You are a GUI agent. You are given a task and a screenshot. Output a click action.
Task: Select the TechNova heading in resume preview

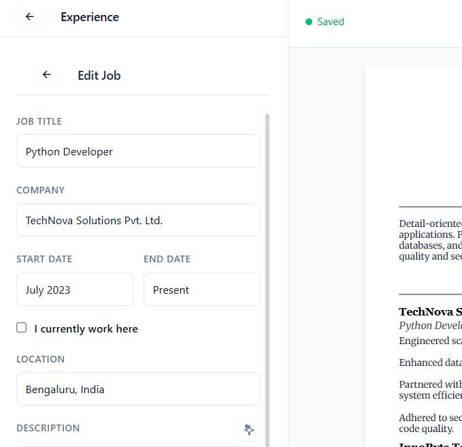(430, 312)
